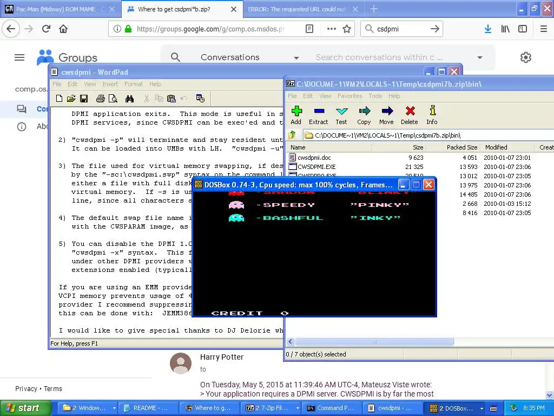Image resolution: width=554 pixels, height=416 pixels.
Task: Open 7-Zip View menu
Action: coord(325,96)
